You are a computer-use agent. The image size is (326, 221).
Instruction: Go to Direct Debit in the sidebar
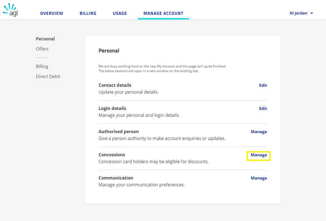[48, 76]
